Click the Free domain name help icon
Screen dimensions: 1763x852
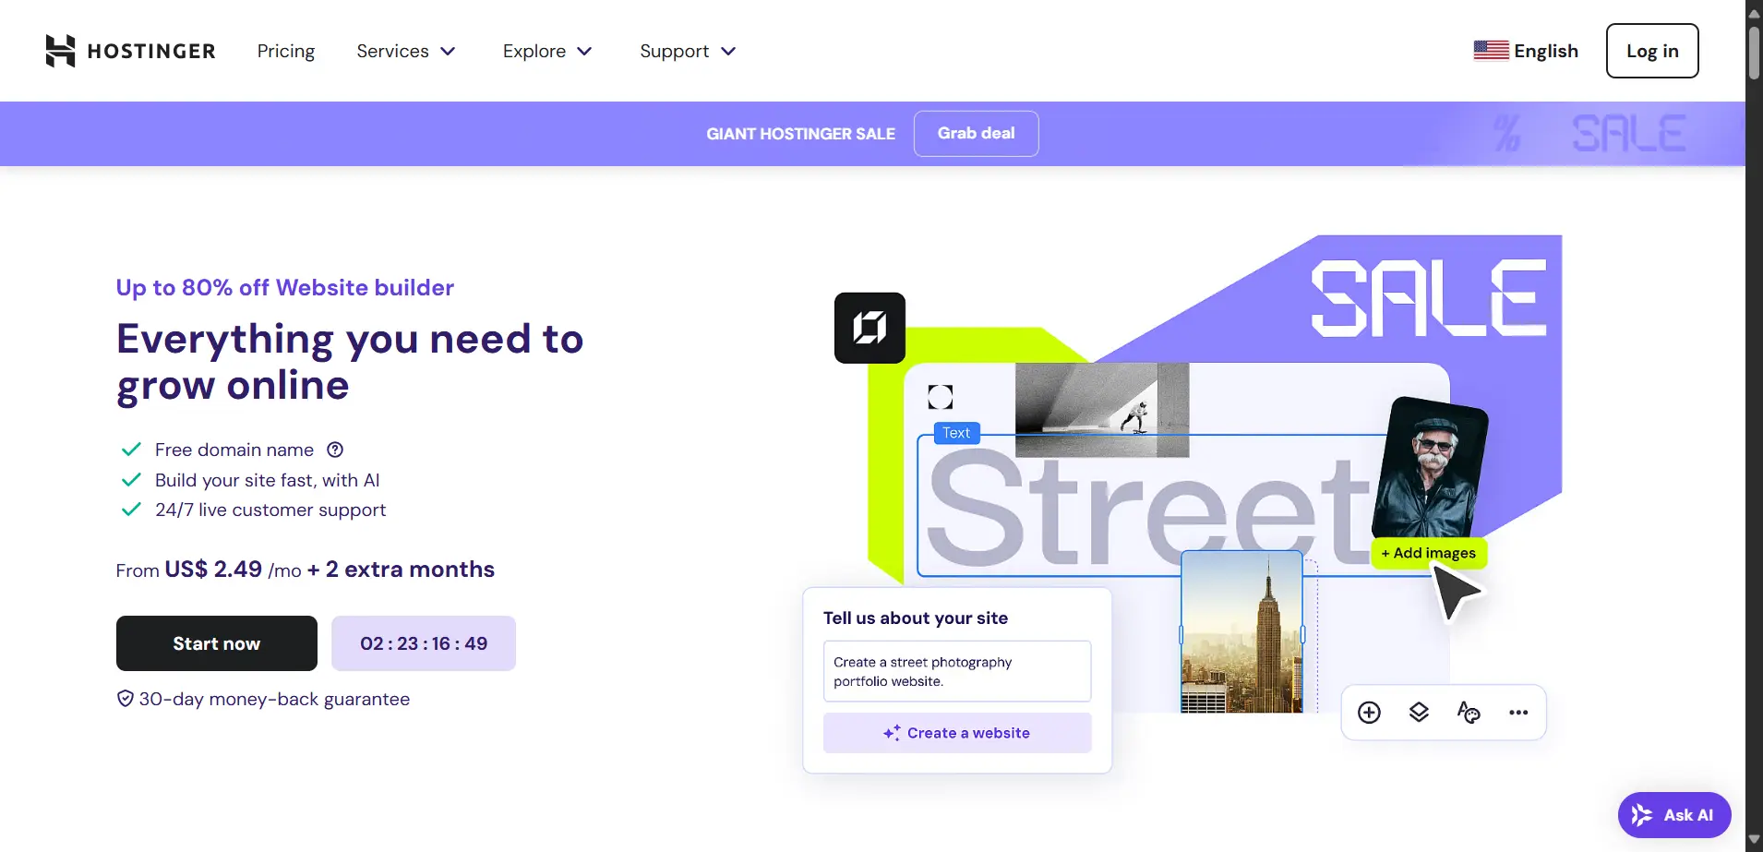[x=335, y=450]
